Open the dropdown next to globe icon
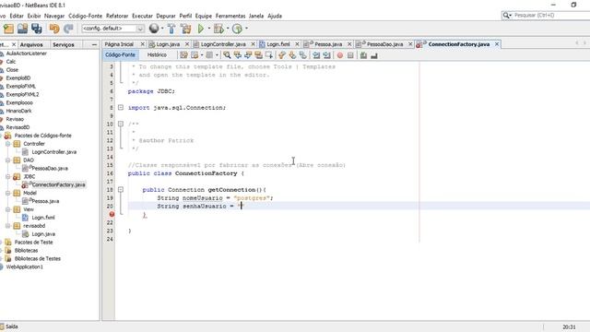Screen dimensions: 590x332 click(x=162, y=29)
